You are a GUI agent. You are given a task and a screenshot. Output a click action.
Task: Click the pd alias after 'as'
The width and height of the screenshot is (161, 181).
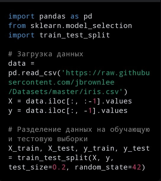pyautogui.click(x=88, y=17)
